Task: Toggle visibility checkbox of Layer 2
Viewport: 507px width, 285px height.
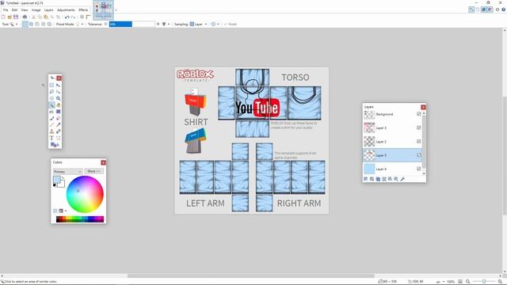Action: tap(419, 142)
